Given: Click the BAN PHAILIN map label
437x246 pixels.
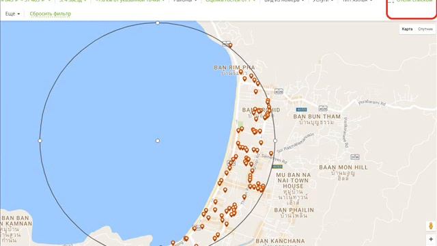Looking at the screenshot, I should pyautogui.click(x=294, y=210).
